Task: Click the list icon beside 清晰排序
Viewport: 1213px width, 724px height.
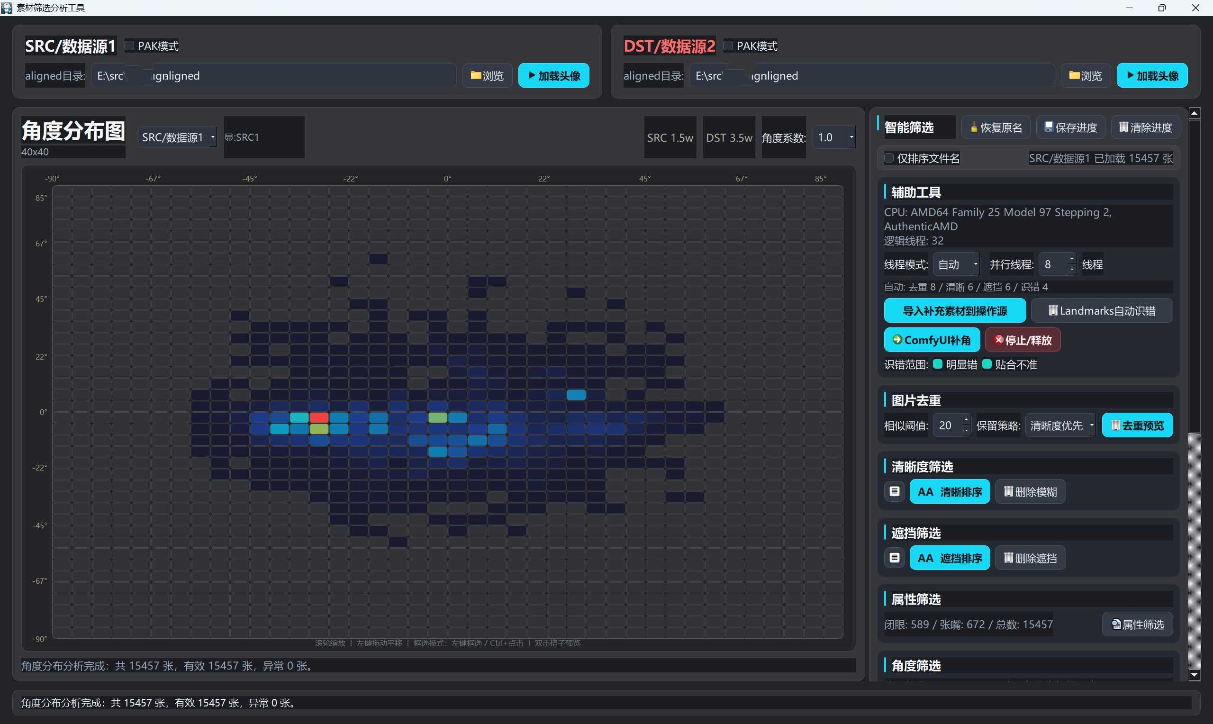Action: [894, 491]
